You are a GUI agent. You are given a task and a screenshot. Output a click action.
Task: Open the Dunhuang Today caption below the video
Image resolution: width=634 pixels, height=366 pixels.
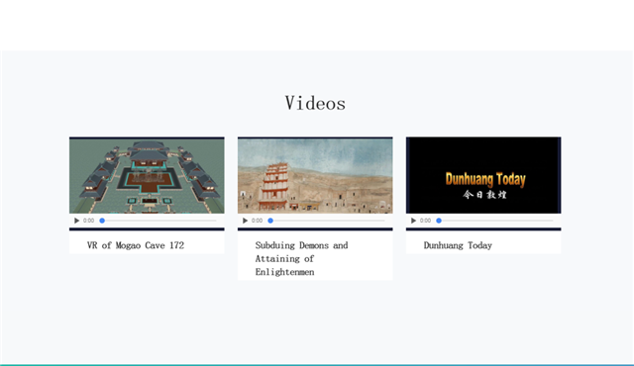(x=458, y=245)
